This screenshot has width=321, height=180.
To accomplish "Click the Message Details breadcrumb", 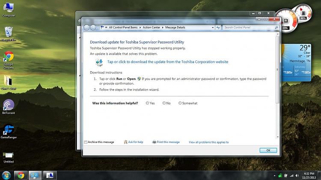I will click(175, 27).
